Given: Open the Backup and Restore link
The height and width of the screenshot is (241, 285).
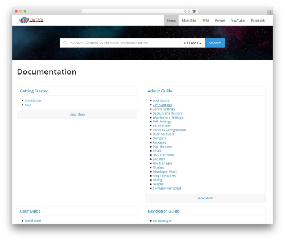Looking at the screenshot, I should (x=168, y=113).
